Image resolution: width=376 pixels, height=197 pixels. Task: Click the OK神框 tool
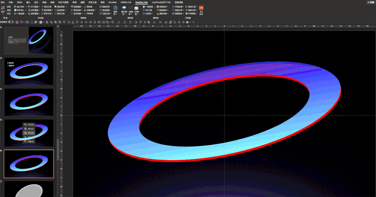[x=89, y=14]
